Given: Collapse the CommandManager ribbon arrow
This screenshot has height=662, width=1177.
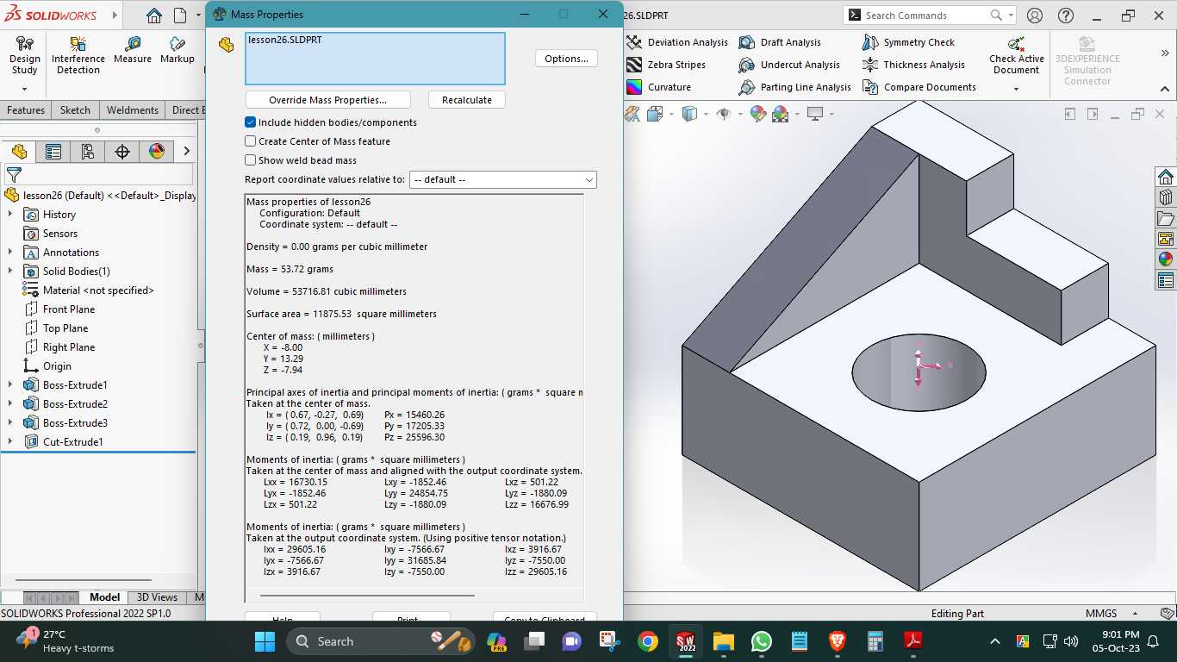Looking at the screenshot, I should pos(1165,89).
